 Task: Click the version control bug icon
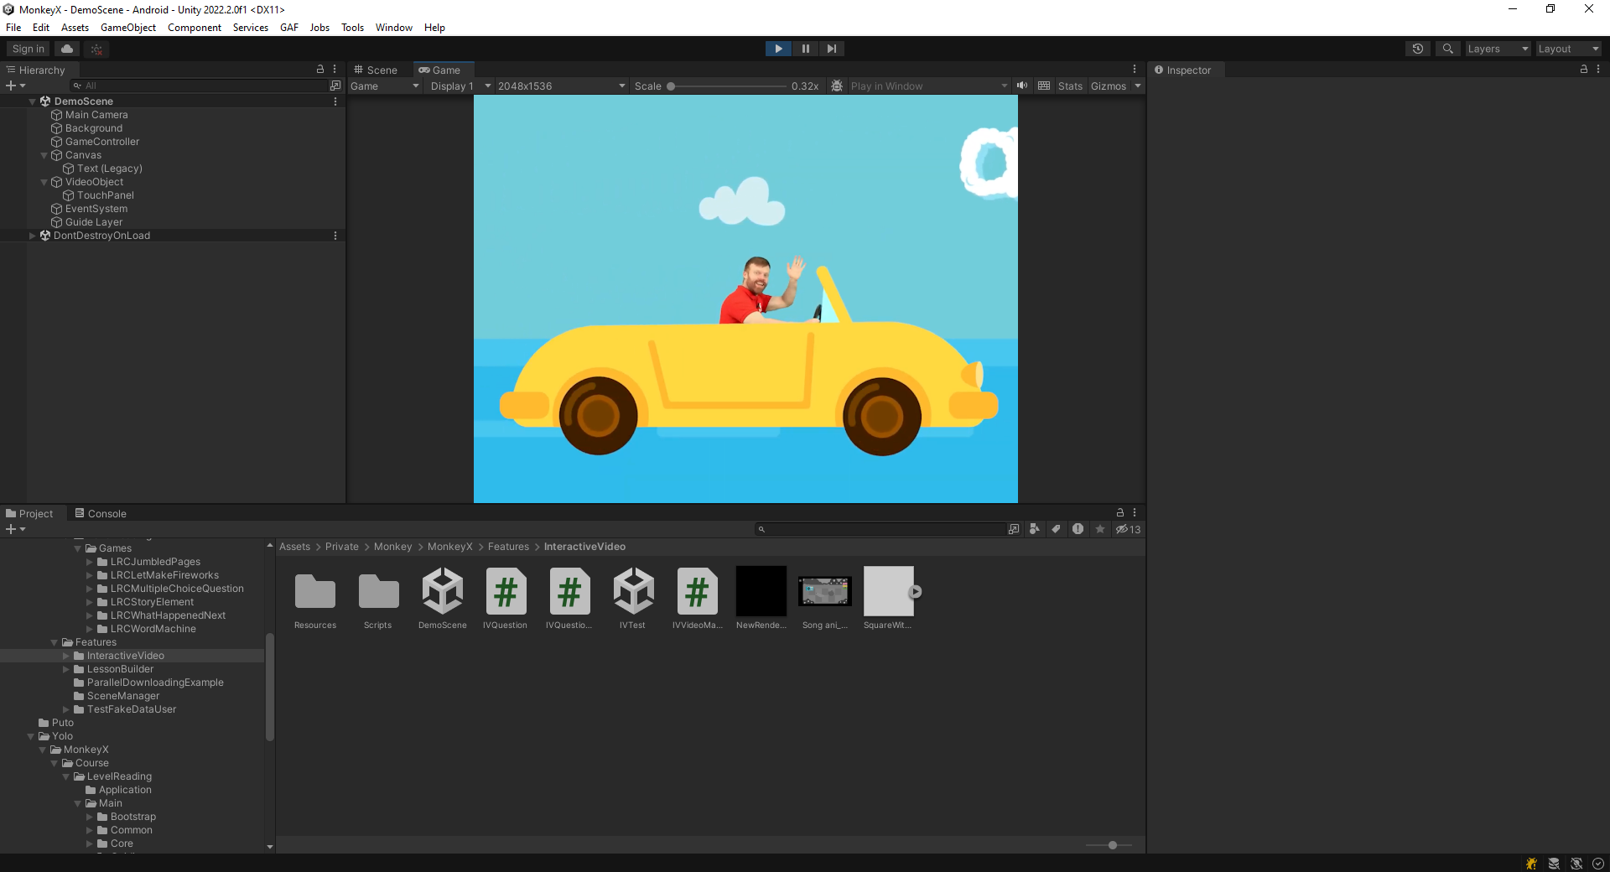[x=96, y=49]
